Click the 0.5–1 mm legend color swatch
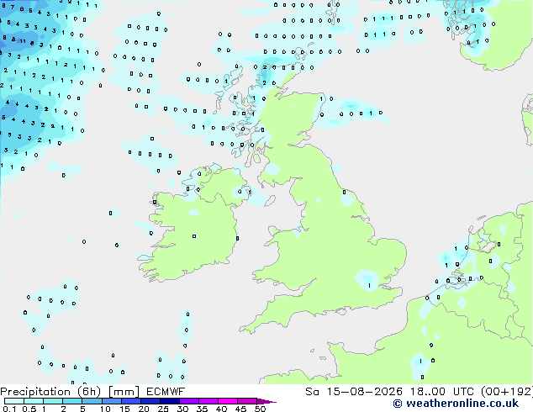Viewport: 533px width, 412px height. [x=34, y=401]
